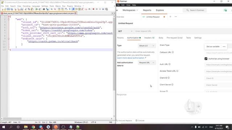Image resolution: width=232 pixels, height=130 pixels.
Task: Open the GET method dropdown
Action: tap(125, 31)
